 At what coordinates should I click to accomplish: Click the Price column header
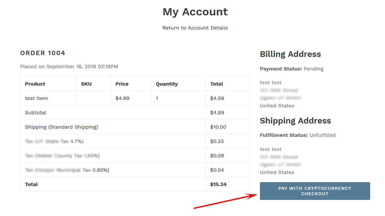(x=122, y=84)
